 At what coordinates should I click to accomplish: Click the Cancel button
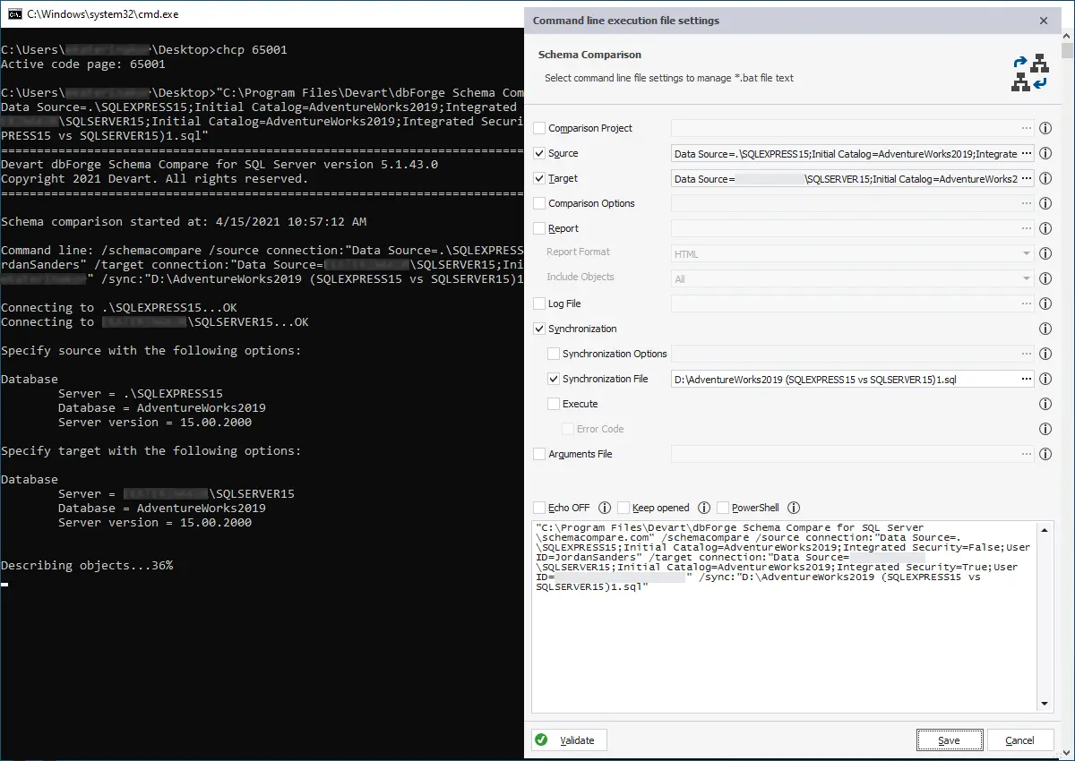coord(1019,740)
